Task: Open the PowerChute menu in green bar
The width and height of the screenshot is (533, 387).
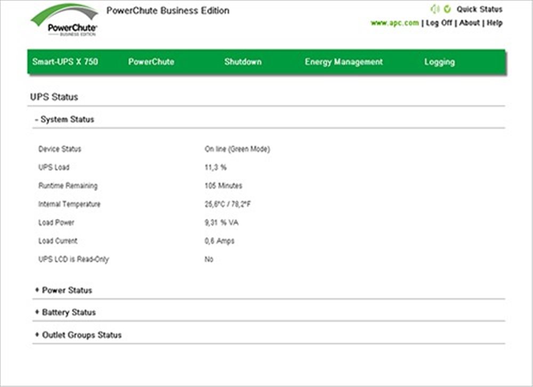Action: (151, 62)
